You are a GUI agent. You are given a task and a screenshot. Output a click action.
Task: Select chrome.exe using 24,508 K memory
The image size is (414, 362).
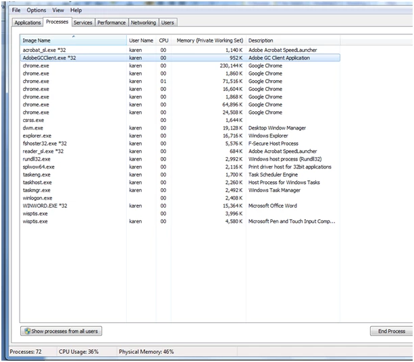click(x=180, y=112)
